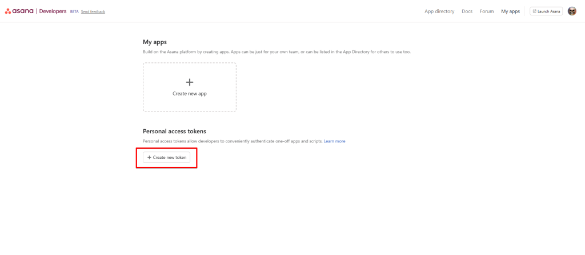Click the Asana wordmark in the header
Screen dimensions: 585x255
pyautogui.click(x=23, y=11)
